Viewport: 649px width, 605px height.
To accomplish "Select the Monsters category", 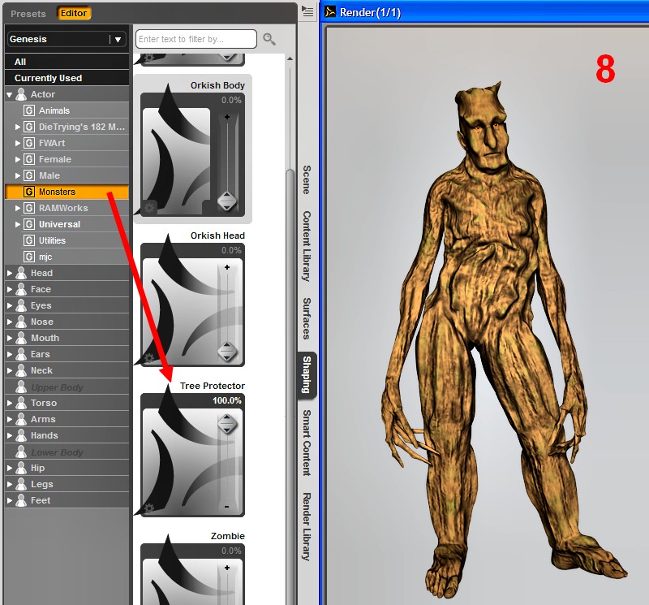I will (67, 192).
